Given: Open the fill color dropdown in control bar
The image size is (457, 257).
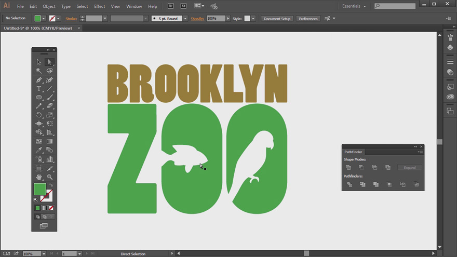Looking at the screenshot, I should coord(44,18).
